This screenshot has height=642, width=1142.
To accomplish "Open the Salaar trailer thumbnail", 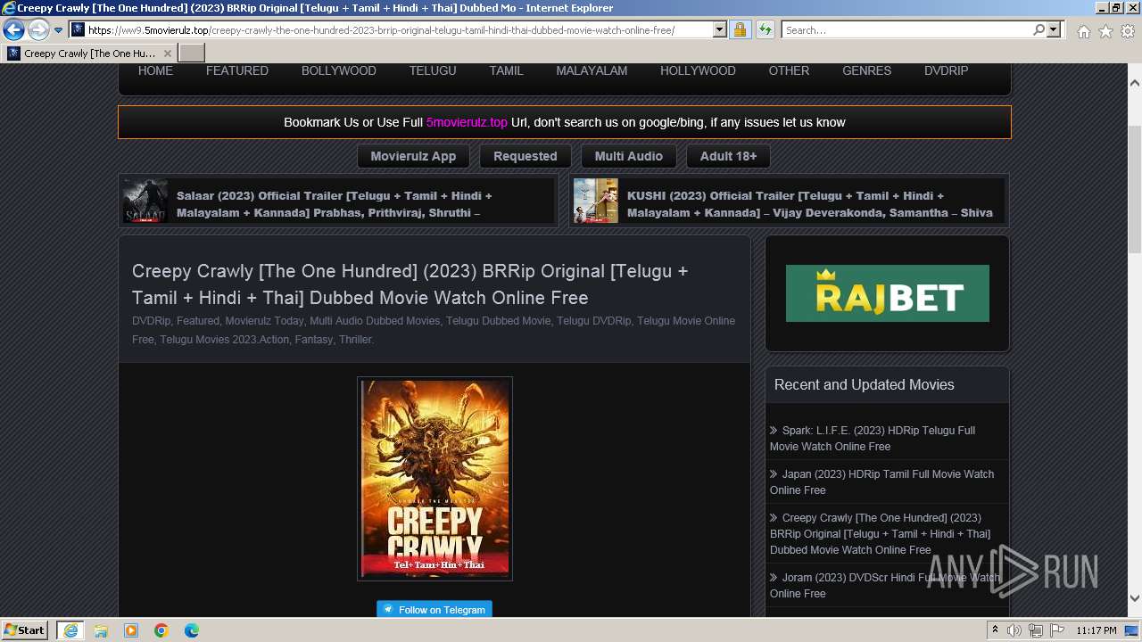I will pyautogui.click(x=145, y=201).
